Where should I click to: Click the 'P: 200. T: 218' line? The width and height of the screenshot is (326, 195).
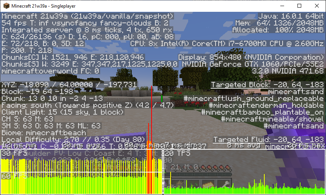tap(27, 50)
